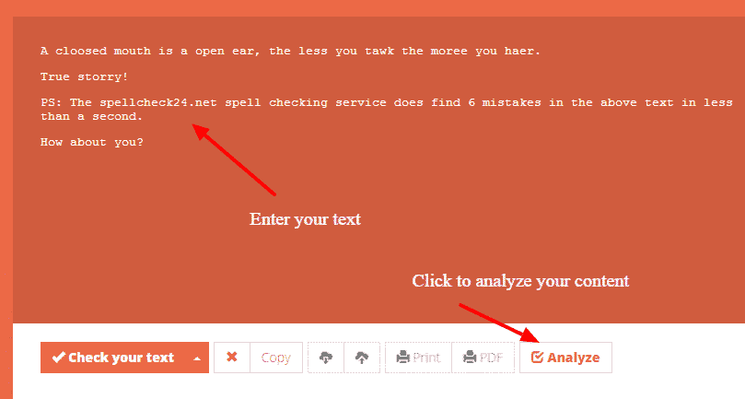Screen dimensions: 745x399
Task: Click the cloud upload icon
Action: [x=362, y=358]
